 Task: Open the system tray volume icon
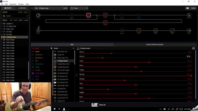[173, 109]
